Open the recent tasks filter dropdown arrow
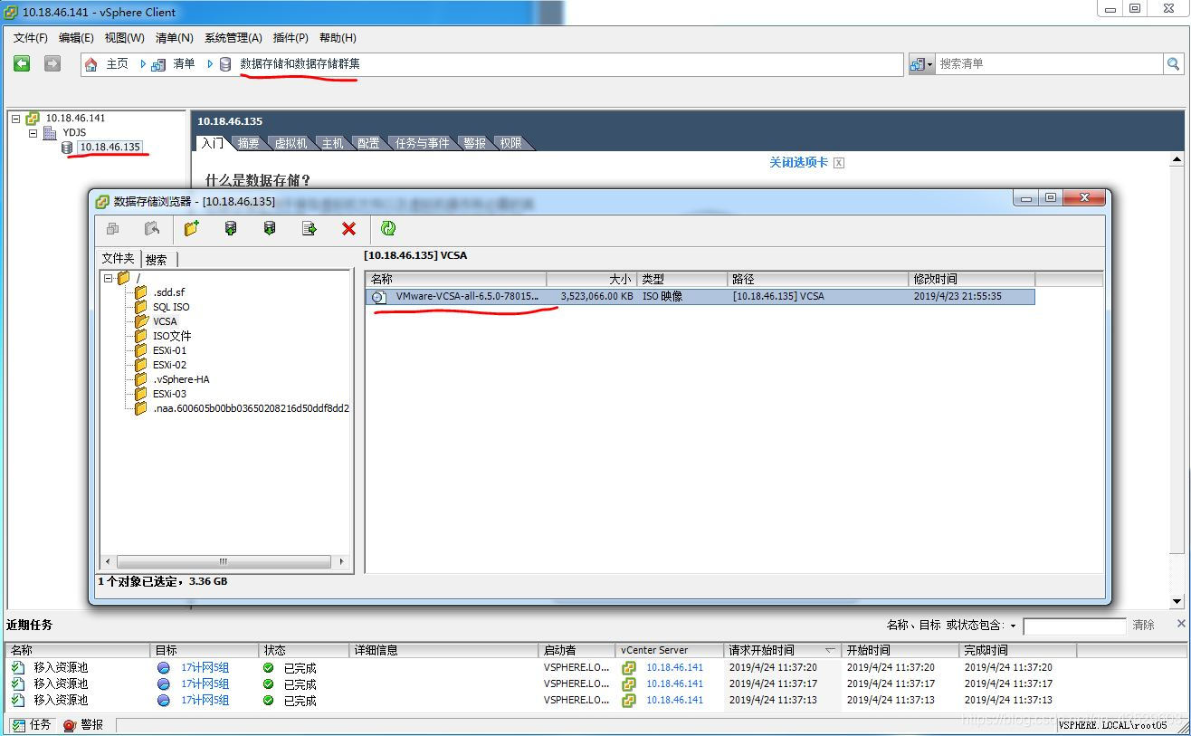 click(1013, 626)
